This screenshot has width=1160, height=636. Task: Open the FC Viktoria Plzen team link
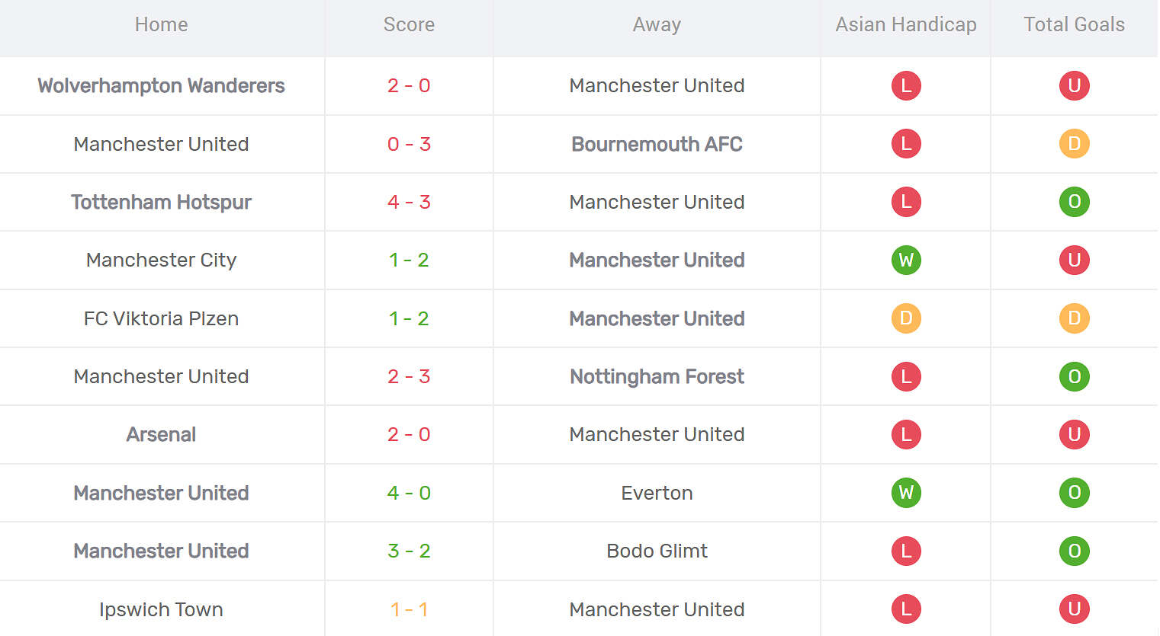(161, 318)
